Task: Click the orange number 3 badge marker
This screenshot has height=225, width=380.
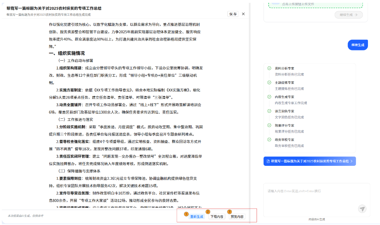Action: click(229, 211)
